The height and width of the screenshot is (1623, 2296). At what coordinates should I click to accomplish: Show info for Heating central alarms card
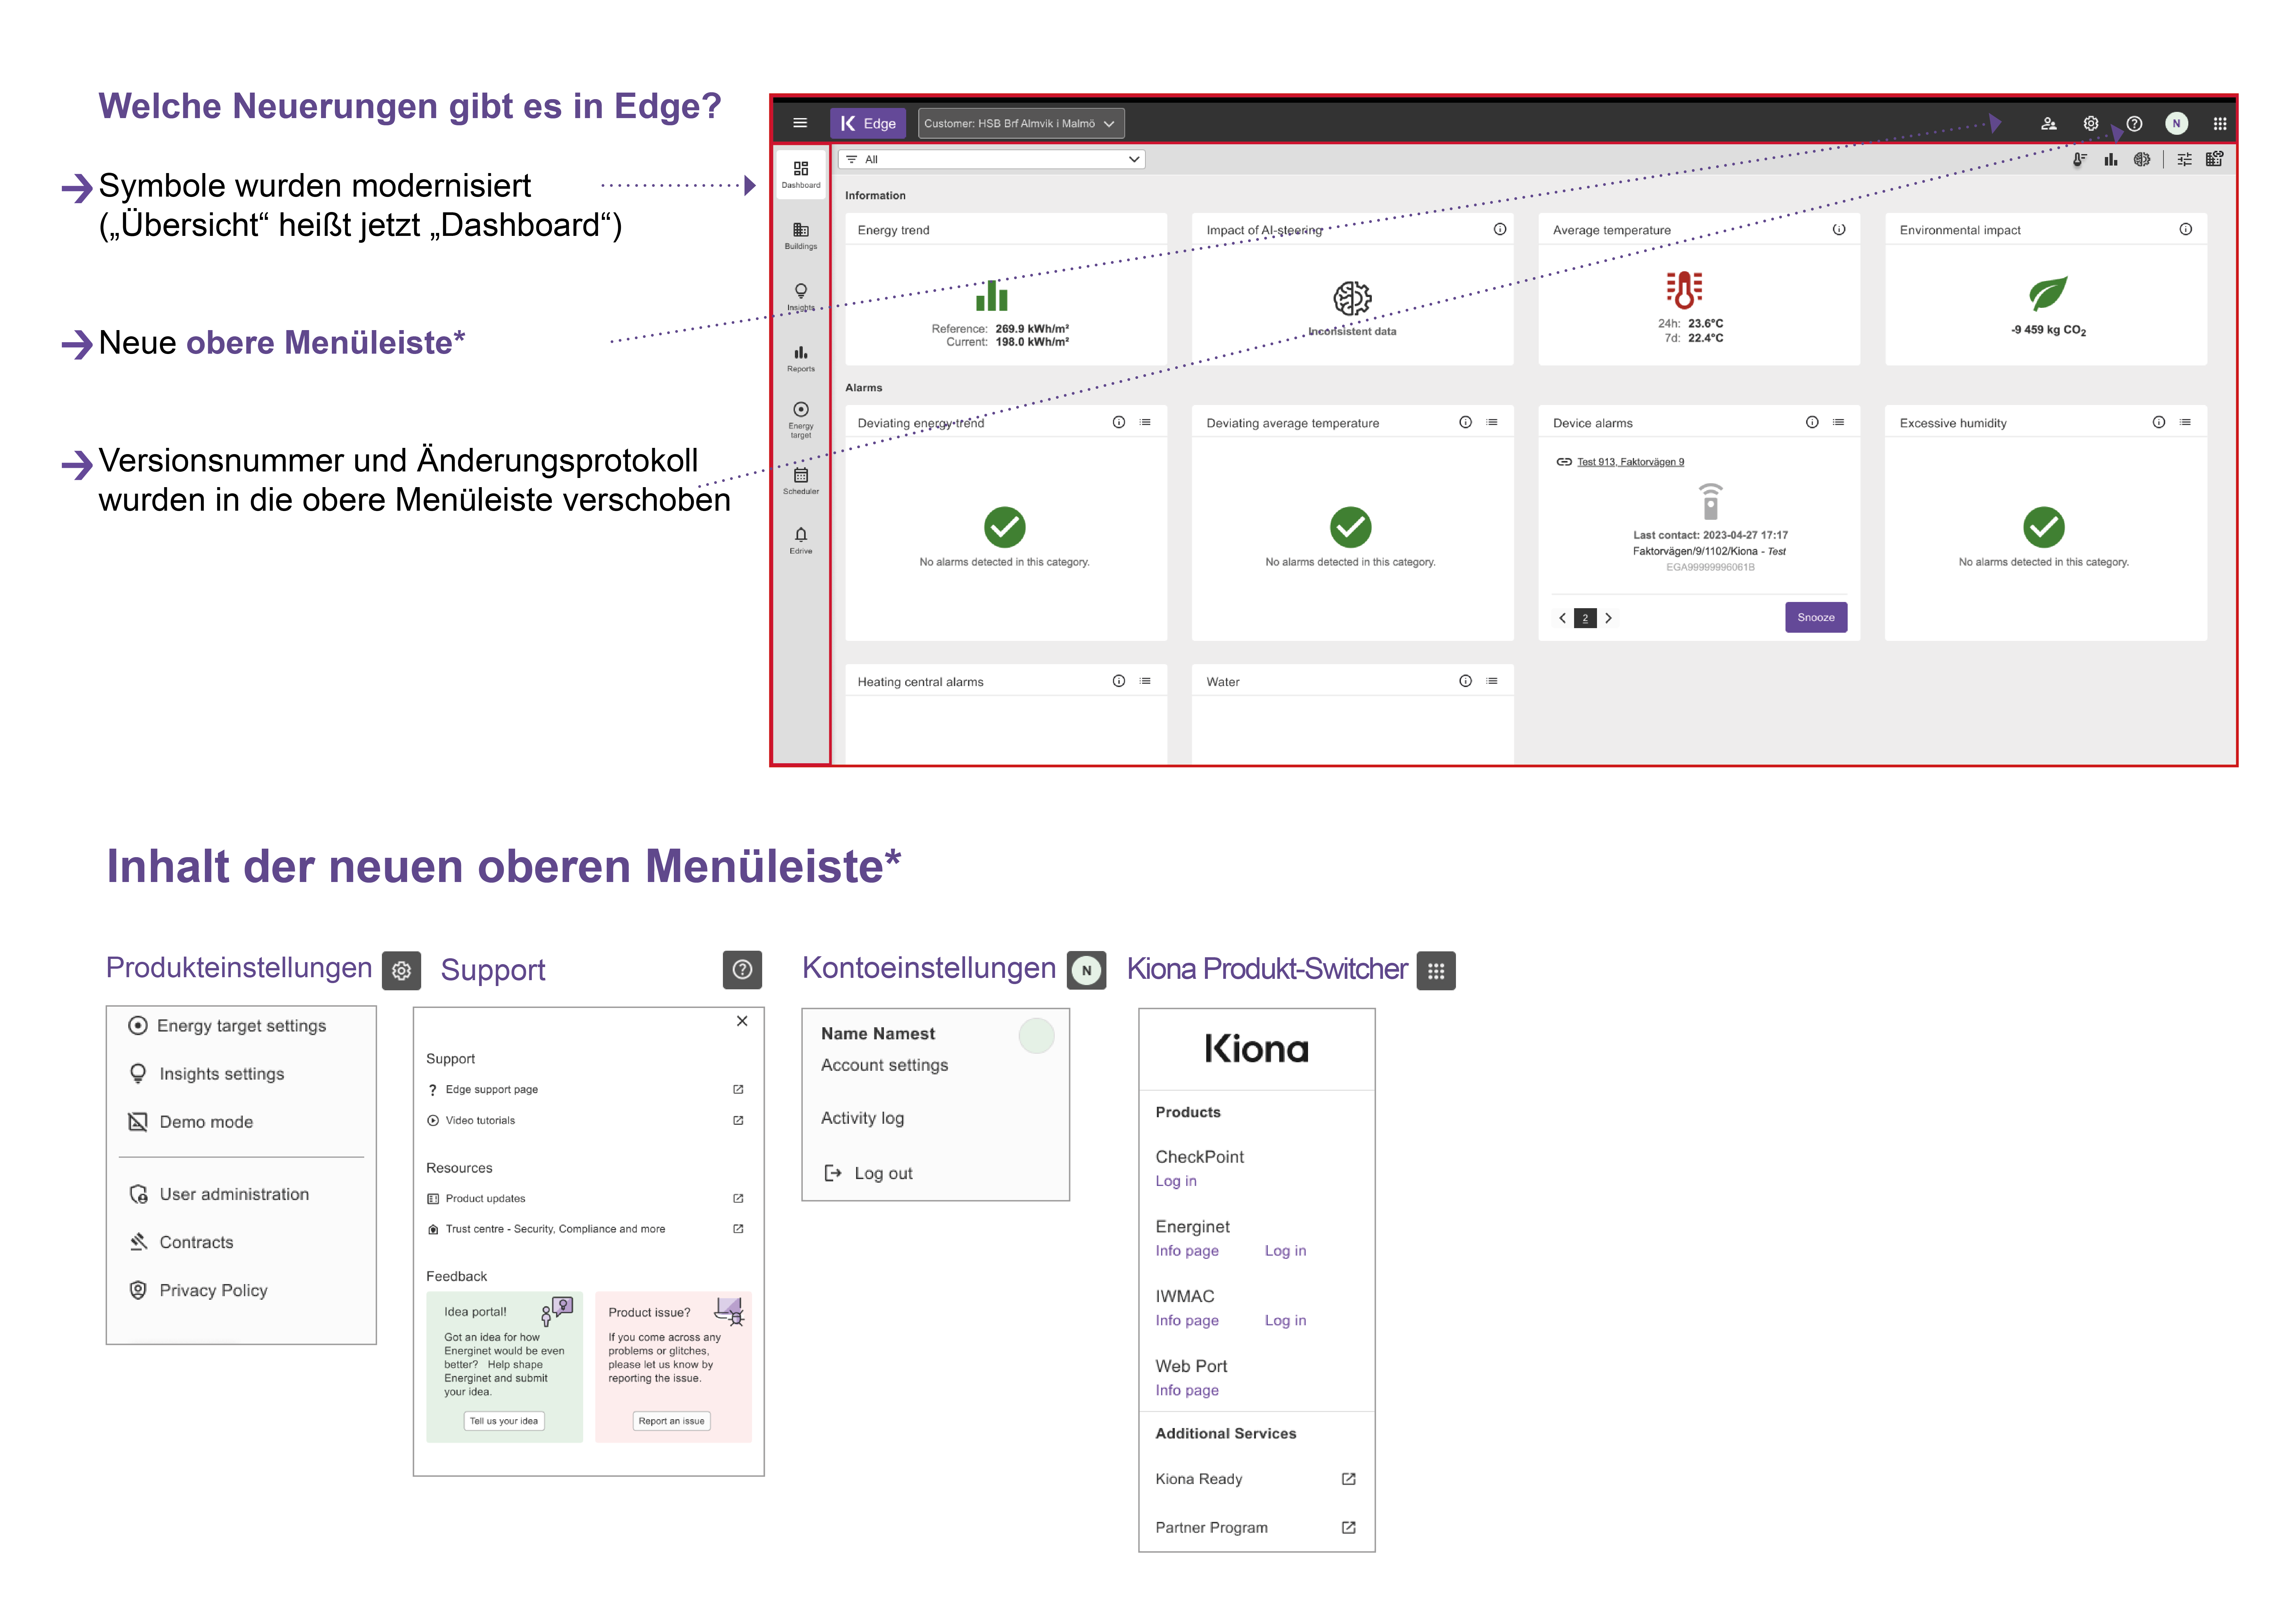pos(1119,681)
